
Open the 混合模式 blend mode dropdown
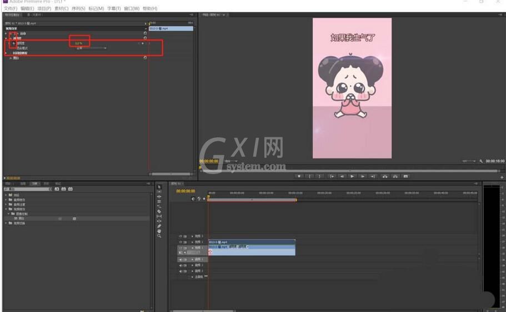[x=91, y=48]
